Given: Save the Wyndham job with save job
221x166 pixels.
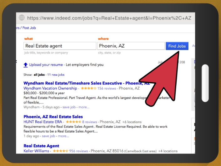Looking at the screenshot, I should [69, 107].
